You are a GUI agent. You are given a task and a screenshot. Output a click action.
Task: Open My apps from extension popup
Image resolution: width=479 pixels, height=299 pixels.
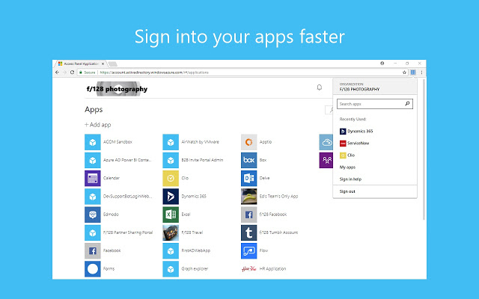[x=347, y=167]
